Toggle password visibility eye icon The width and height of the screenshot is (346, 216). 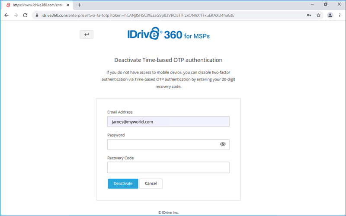tap(223, 144)
